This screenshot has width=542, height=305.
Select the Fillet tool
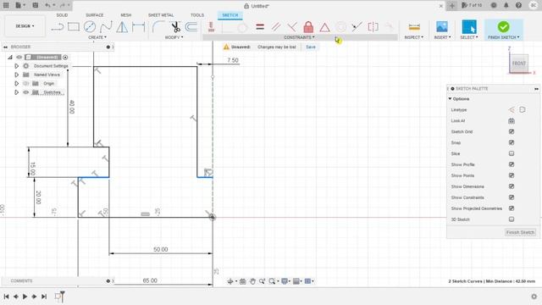[158, 26]
